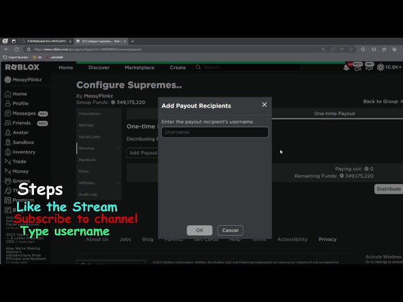Click the Add Payout button
The image size is (403, 302).
(143, 153)
